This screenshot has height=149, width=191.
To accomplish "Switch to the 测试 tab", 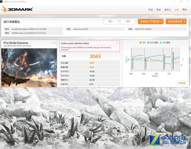I will click(x=159, y=10).
